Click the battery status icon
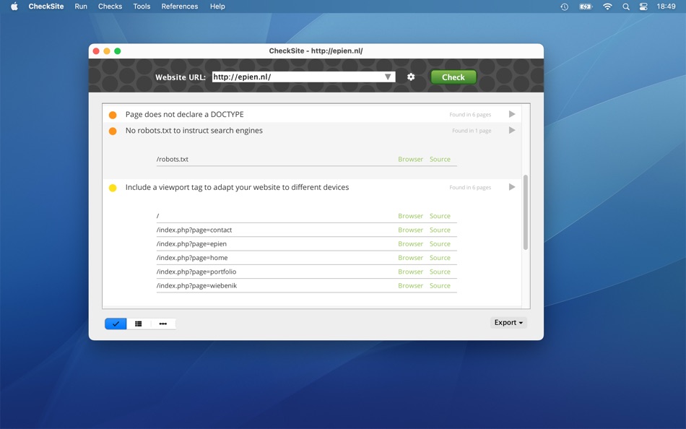 click(586, 6)
